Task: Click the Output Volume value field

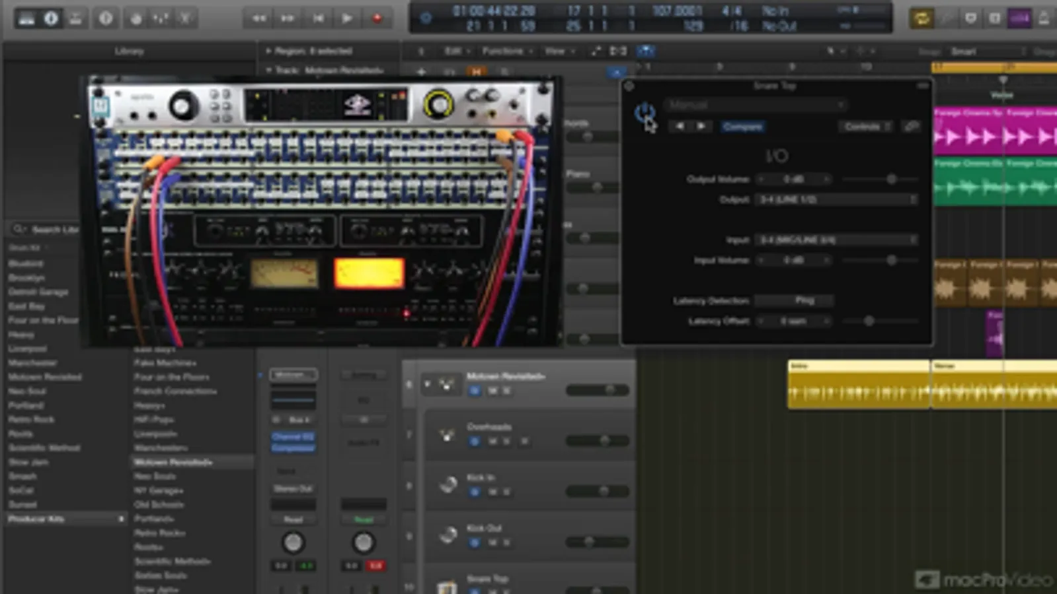Action: coord(794,179)
